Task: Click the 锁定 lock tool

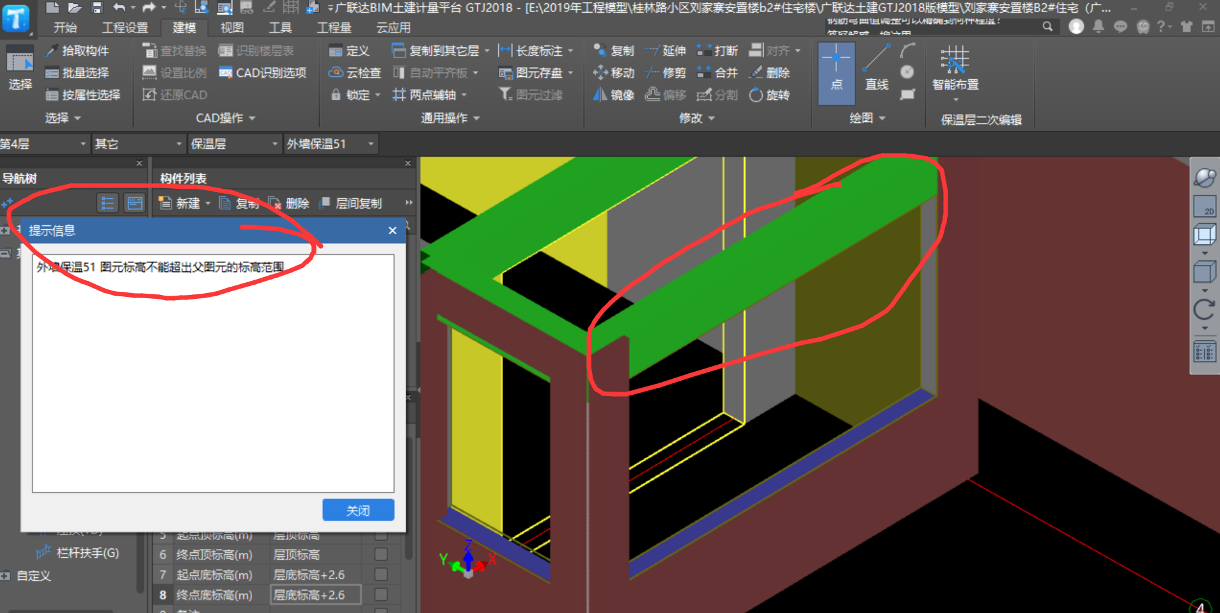Action: [355, 95]
